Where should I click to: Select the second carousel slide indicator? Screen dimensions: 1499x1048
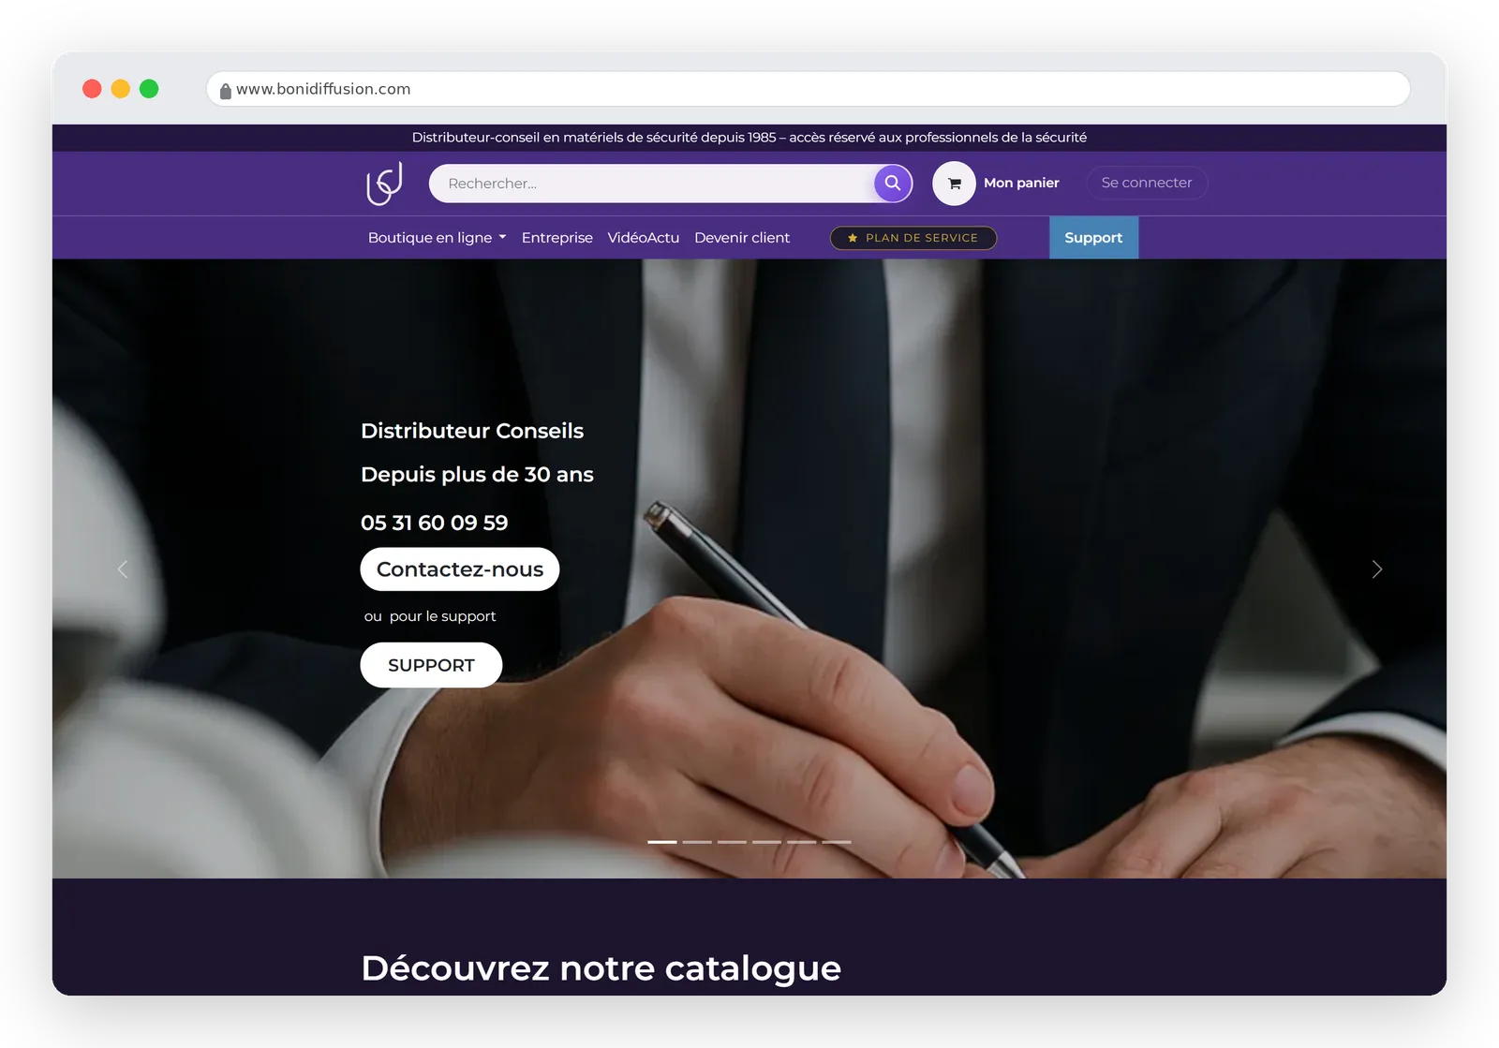697,842
